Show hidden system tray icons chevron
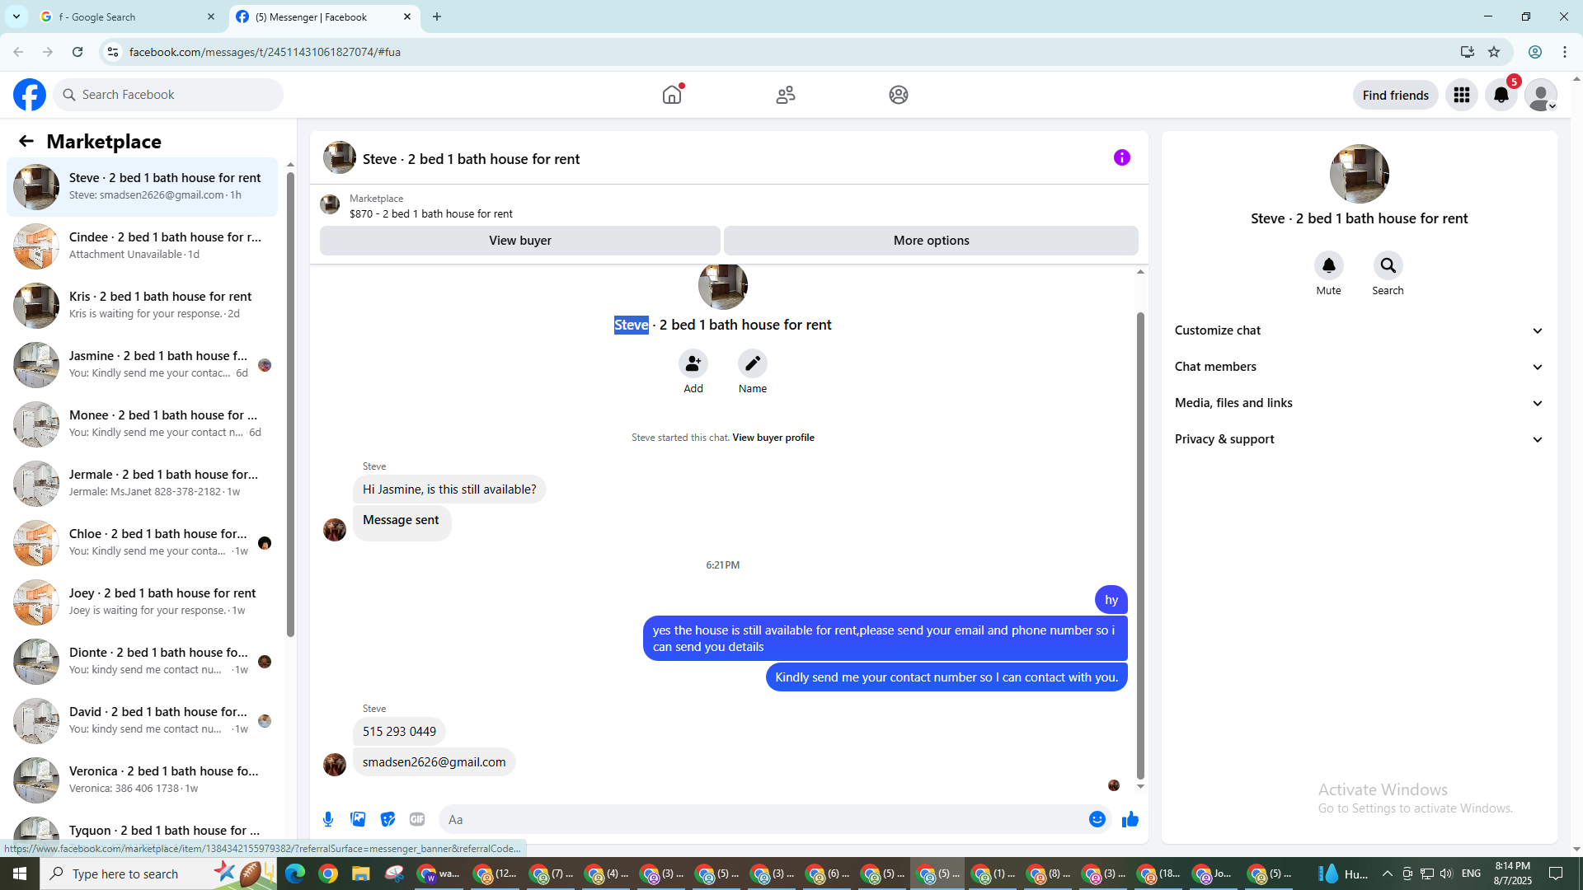 pyautogui.click(x=1387, y=874)
